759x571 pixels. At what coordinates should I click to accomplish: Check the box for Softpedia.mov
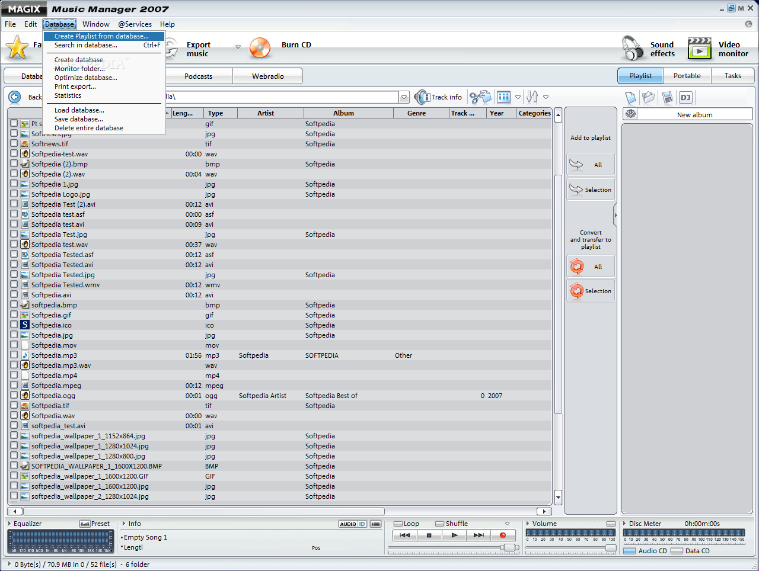(x=14, y=345)
